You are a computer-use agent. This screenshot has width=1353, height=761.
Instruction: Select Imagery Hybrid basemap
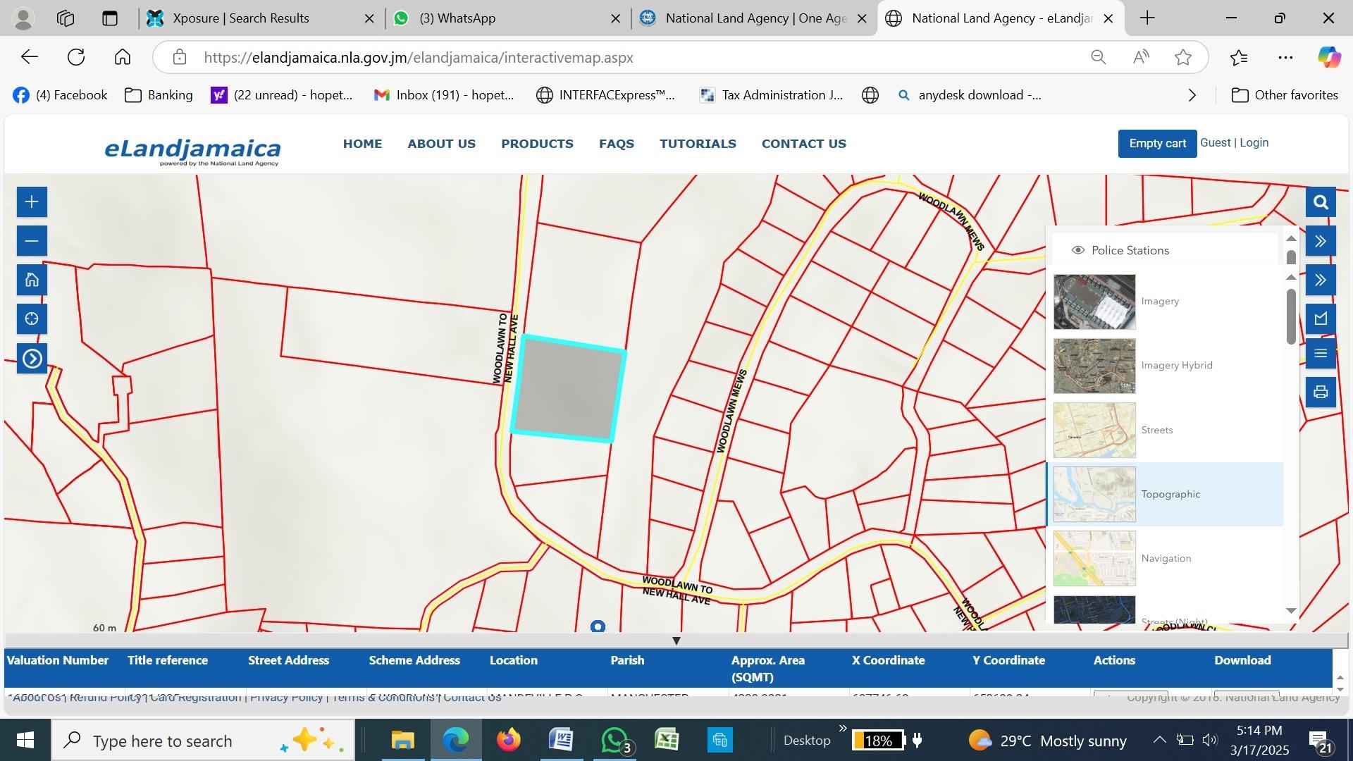tap(1094, 366)
